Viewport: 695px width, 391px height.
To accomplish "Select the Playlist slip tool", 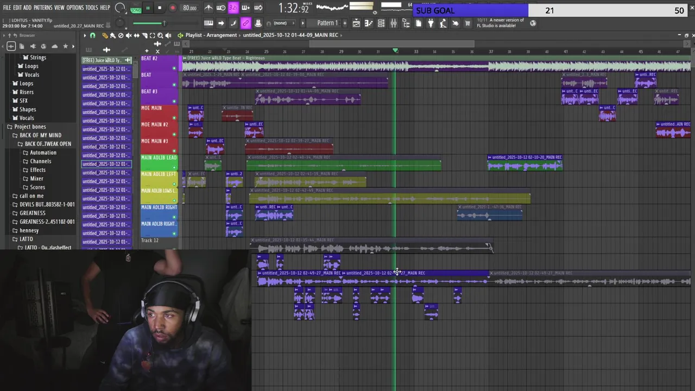I will point(136,35).
